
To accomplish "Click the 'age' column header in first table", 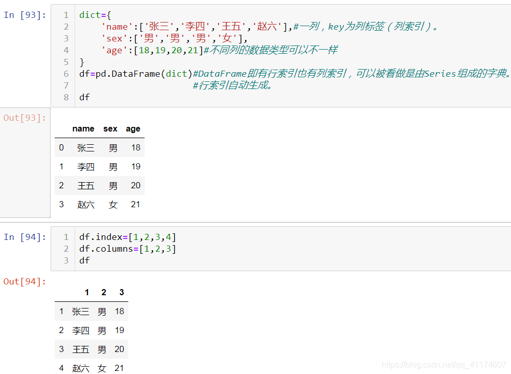I will click(133, 129).
